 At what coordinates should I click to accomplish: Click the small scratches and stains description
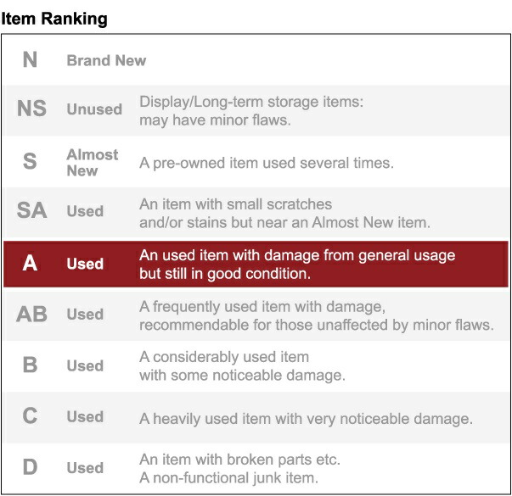pos(284,213)
